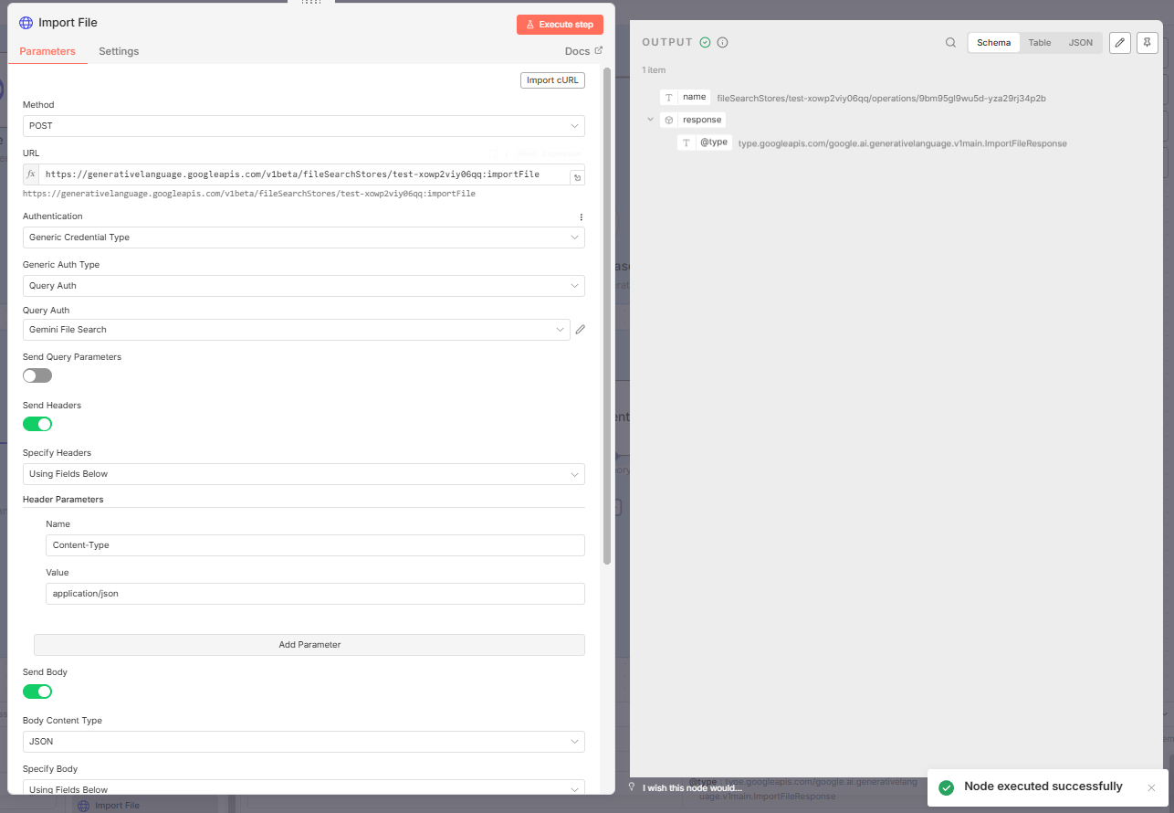The image size is (1174, 813).
Task: Open the Specify Body dropdown
Action: [304, 789]
